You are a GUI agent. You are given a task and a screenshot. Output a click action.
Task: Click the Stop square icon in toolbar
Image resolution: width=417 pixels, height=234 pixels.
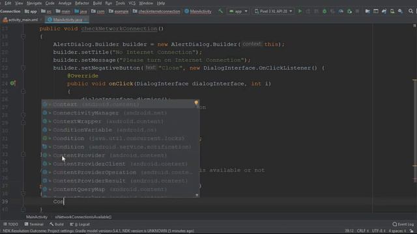[358, 11]
